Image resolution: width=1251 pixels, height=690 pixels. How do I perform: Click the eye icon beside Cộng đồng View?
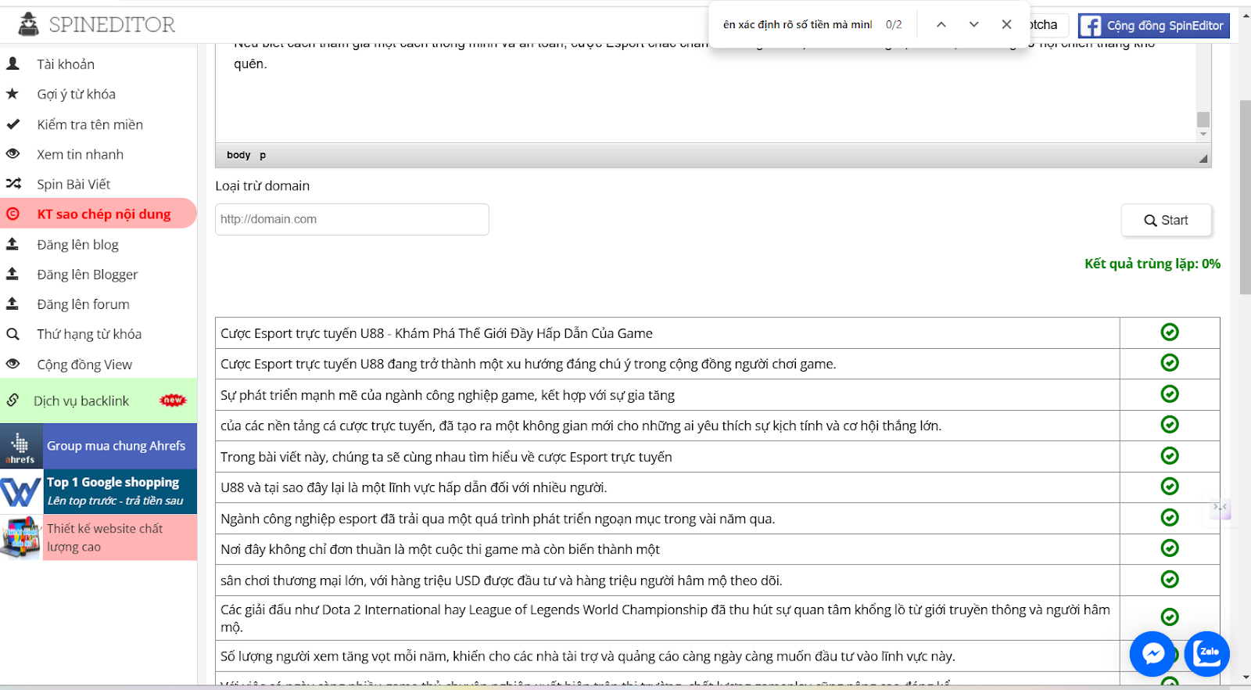point(13,363)
